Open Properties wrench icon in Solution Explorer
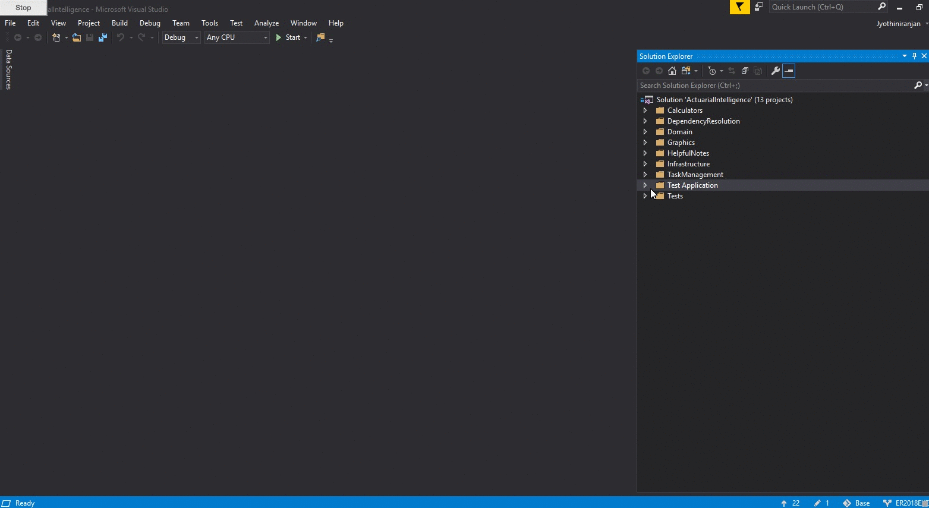This screenshot has width=929, height=508. click(775, 71)
